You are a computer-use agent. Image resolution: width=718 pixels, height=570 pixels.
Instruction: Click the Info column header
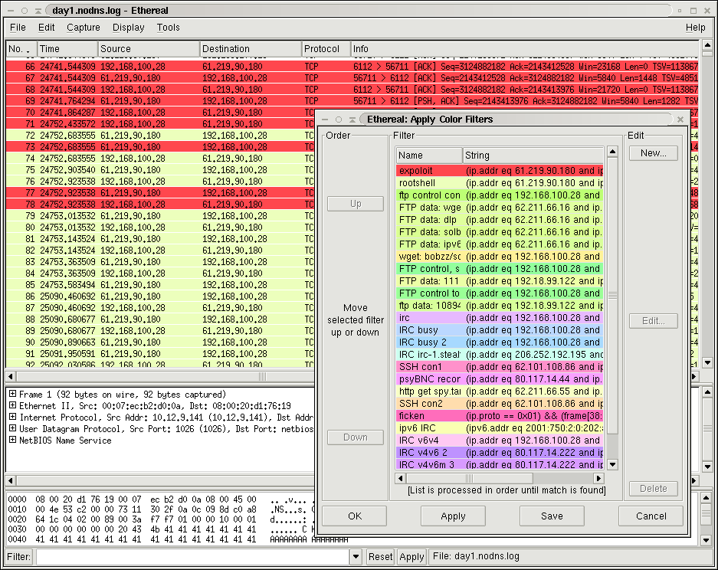pyautogui.click(x=525, y=49)
